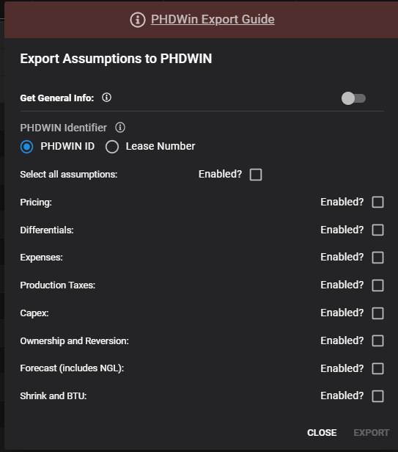Click the info icon beside PHDWin Export Guide

[x=138, y=20]
